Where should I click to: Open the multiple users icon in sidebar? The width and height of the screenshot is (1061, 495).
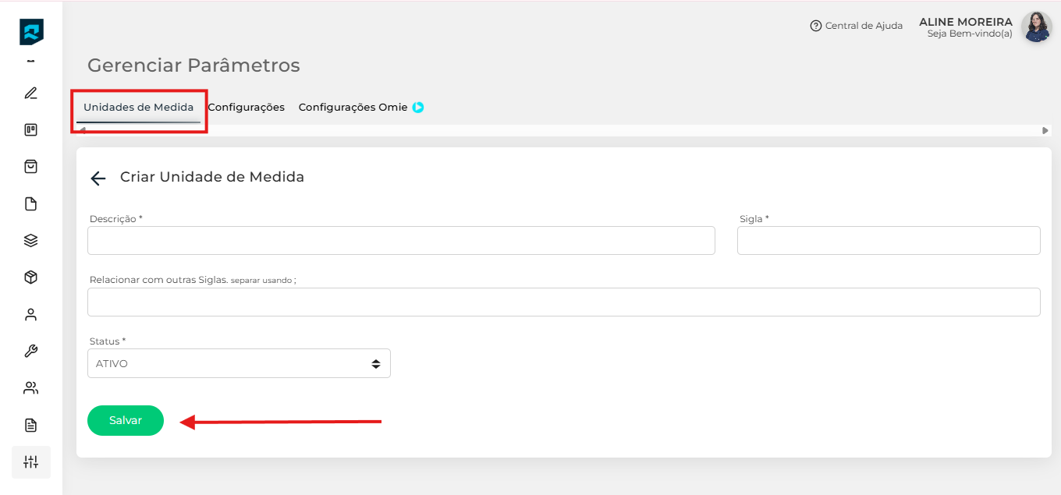(x=31, y=388)
